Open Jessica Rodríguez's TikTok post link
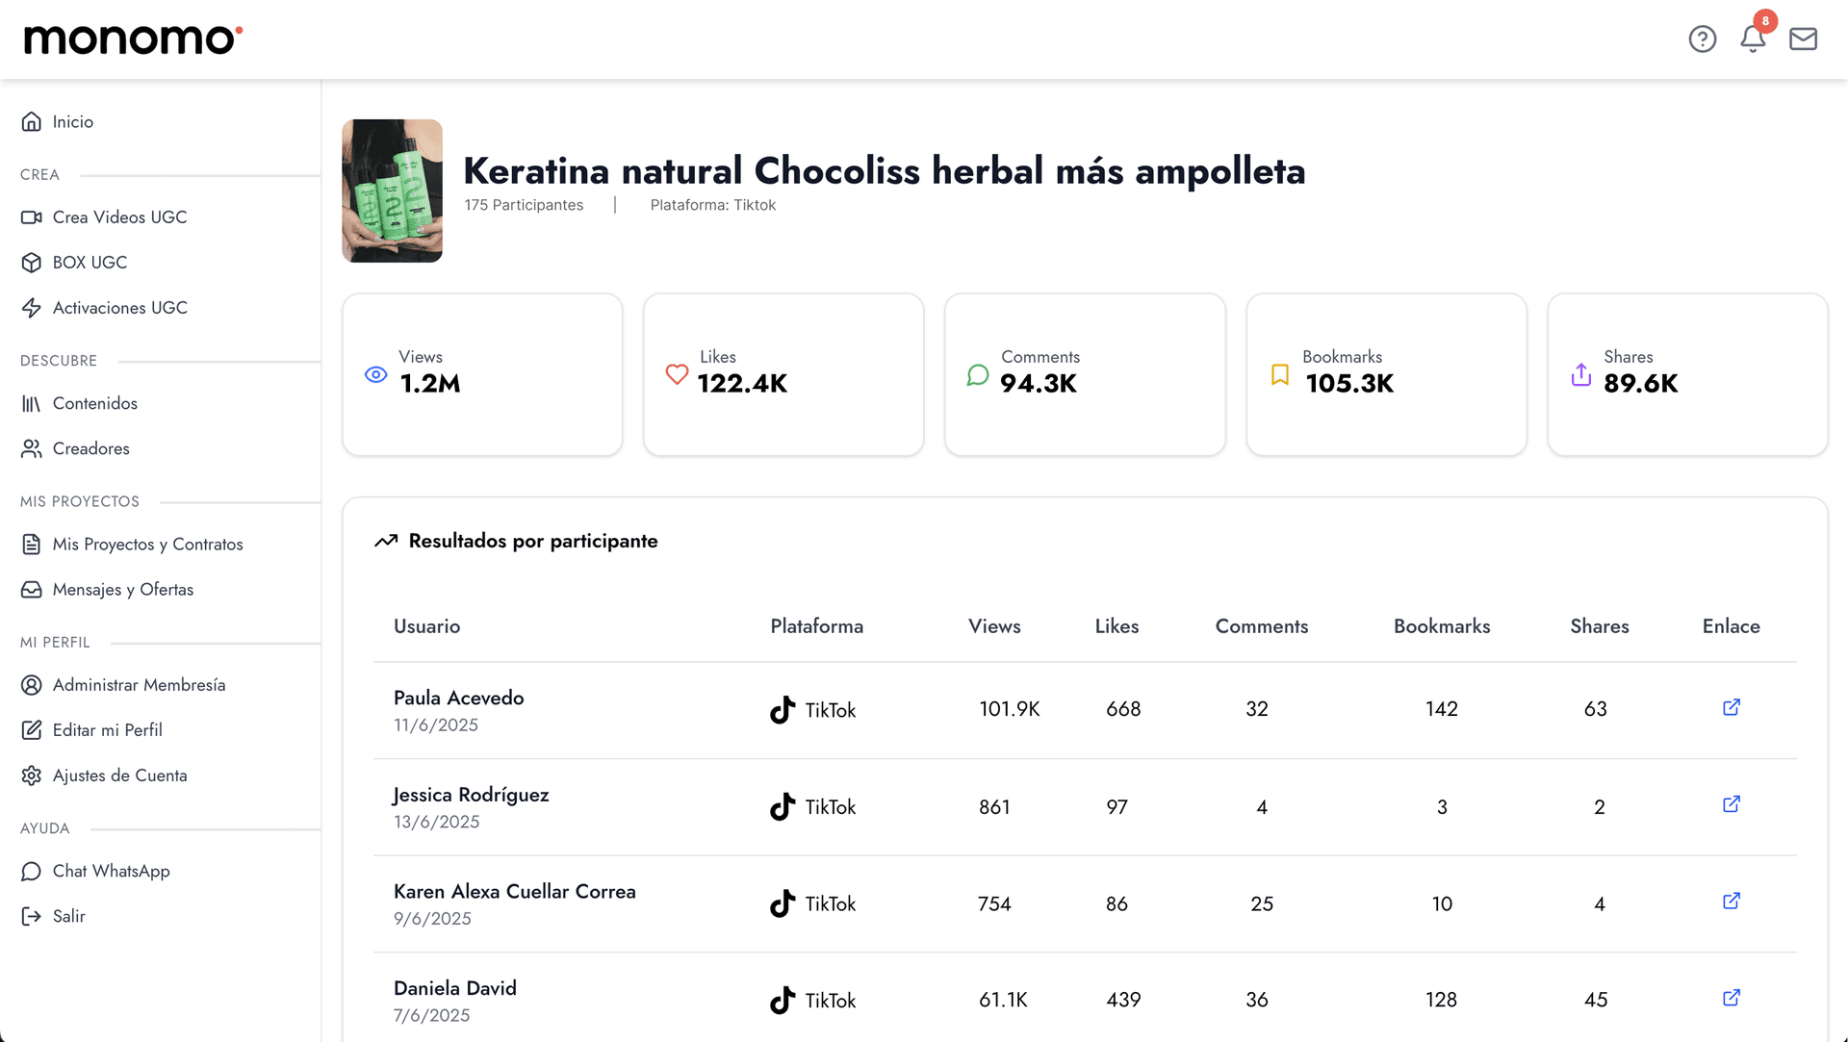This screenshot has height=1042, width=1848. click(x=1731, y=804)
